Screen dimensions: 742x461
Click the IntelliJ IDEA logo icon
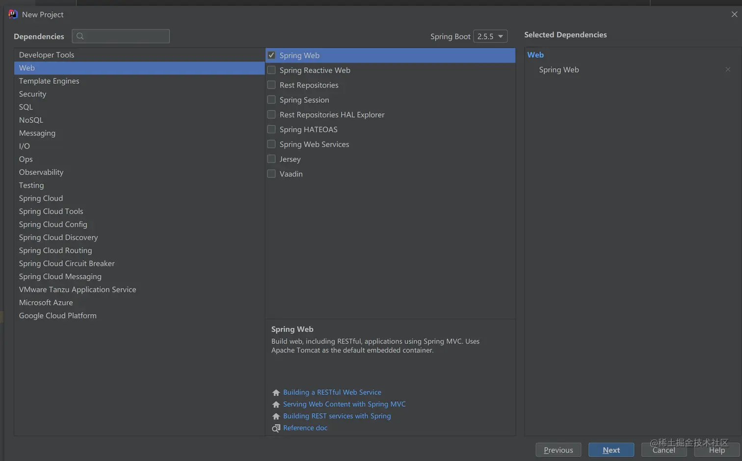point(13,14)
